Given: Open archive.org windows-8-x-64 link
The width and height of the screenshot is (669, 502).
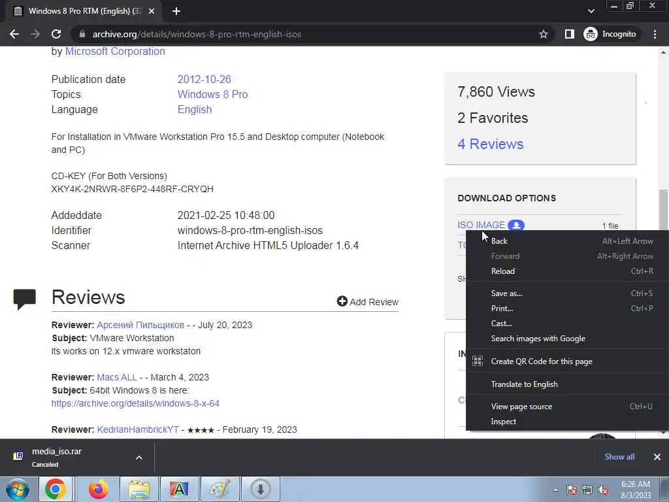Looking at the screenshot, I should (135, 403).
